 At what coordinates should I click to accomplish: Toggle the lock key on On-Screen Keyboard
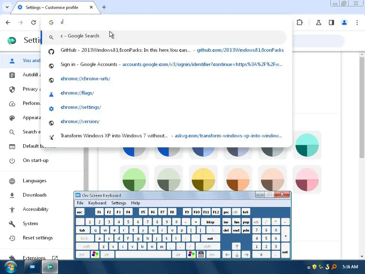[84, 238]
